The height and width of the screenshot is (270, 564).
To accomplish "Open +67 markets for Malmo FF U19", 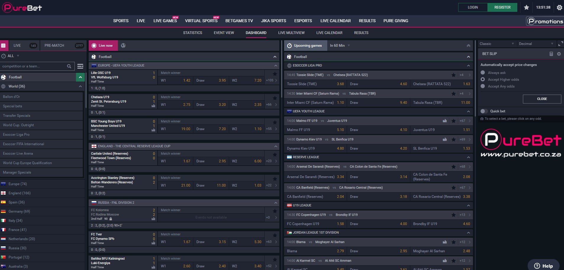I will (x=465, y=121).
